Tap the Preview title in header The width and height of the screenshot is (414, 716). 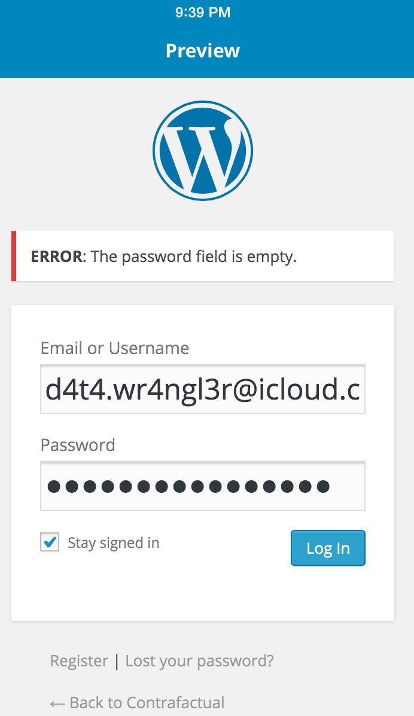[203, 51]
